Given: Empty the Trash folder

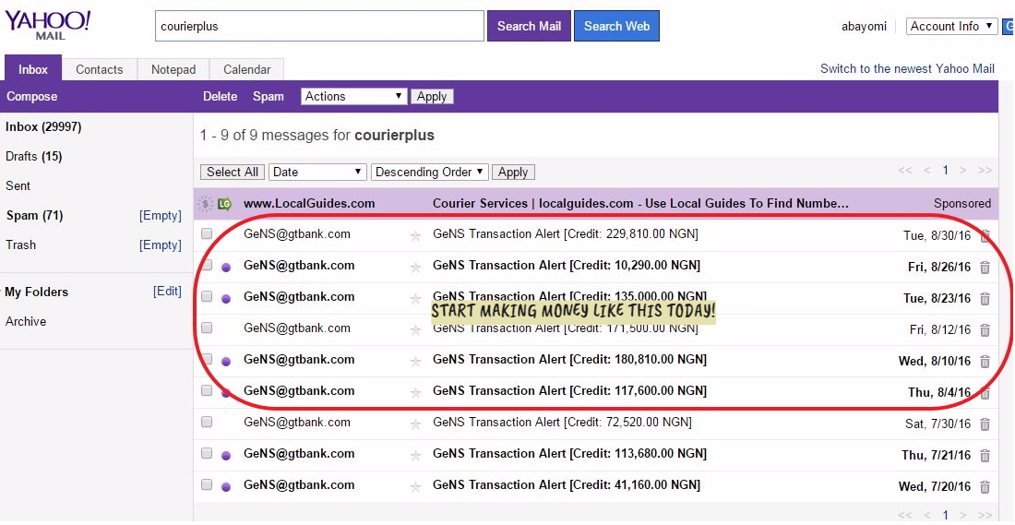Looking at the screenshot, I should click(161, 245).
